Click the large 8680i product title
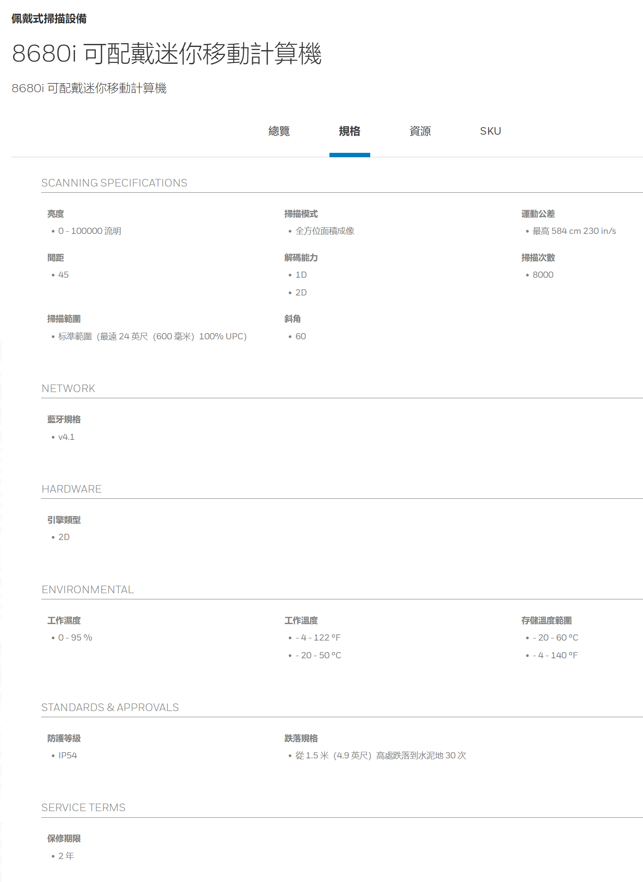 point(167,54)
